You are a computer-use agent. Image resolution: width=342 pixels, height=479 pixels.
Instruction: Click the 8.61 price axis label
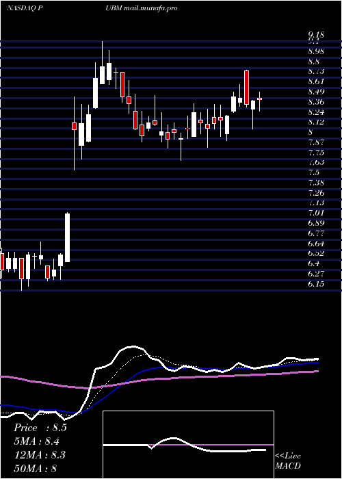(316, 81)
